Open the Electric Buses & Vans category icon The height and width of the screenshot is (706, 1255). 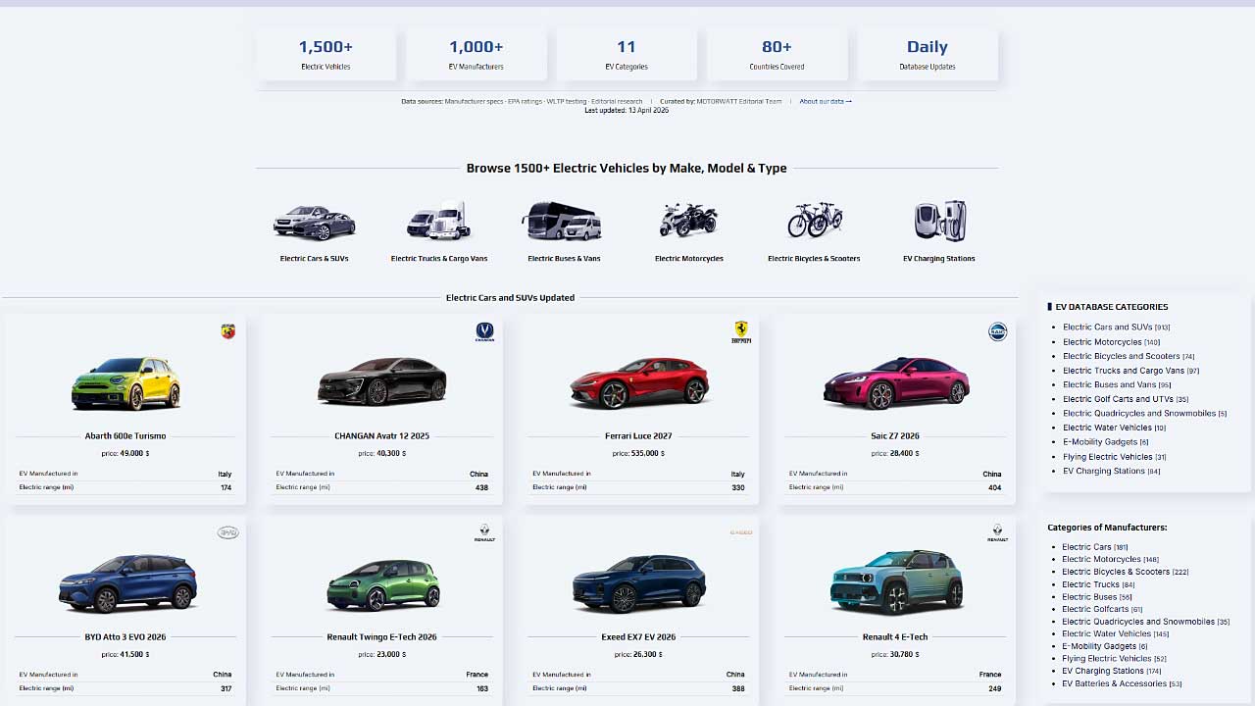[x=564, y=221]
